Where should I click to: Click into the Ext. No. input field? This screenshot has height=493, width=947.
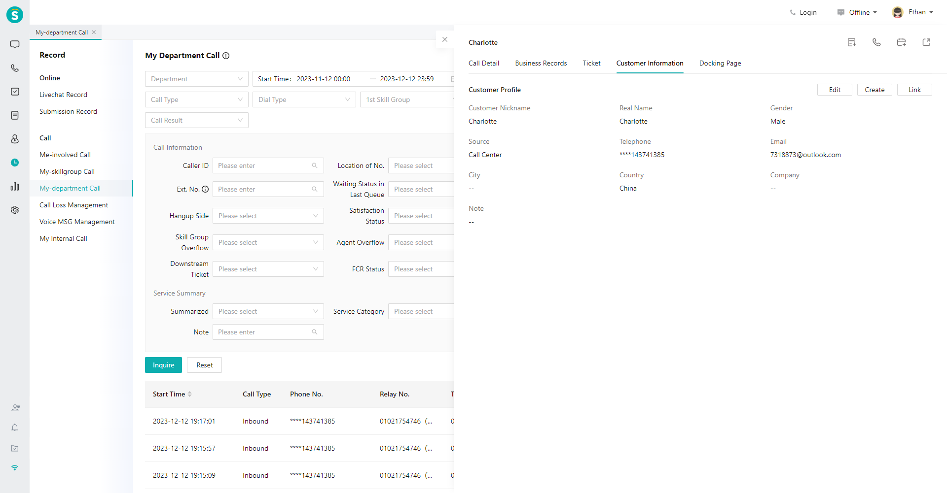point(268,189)
